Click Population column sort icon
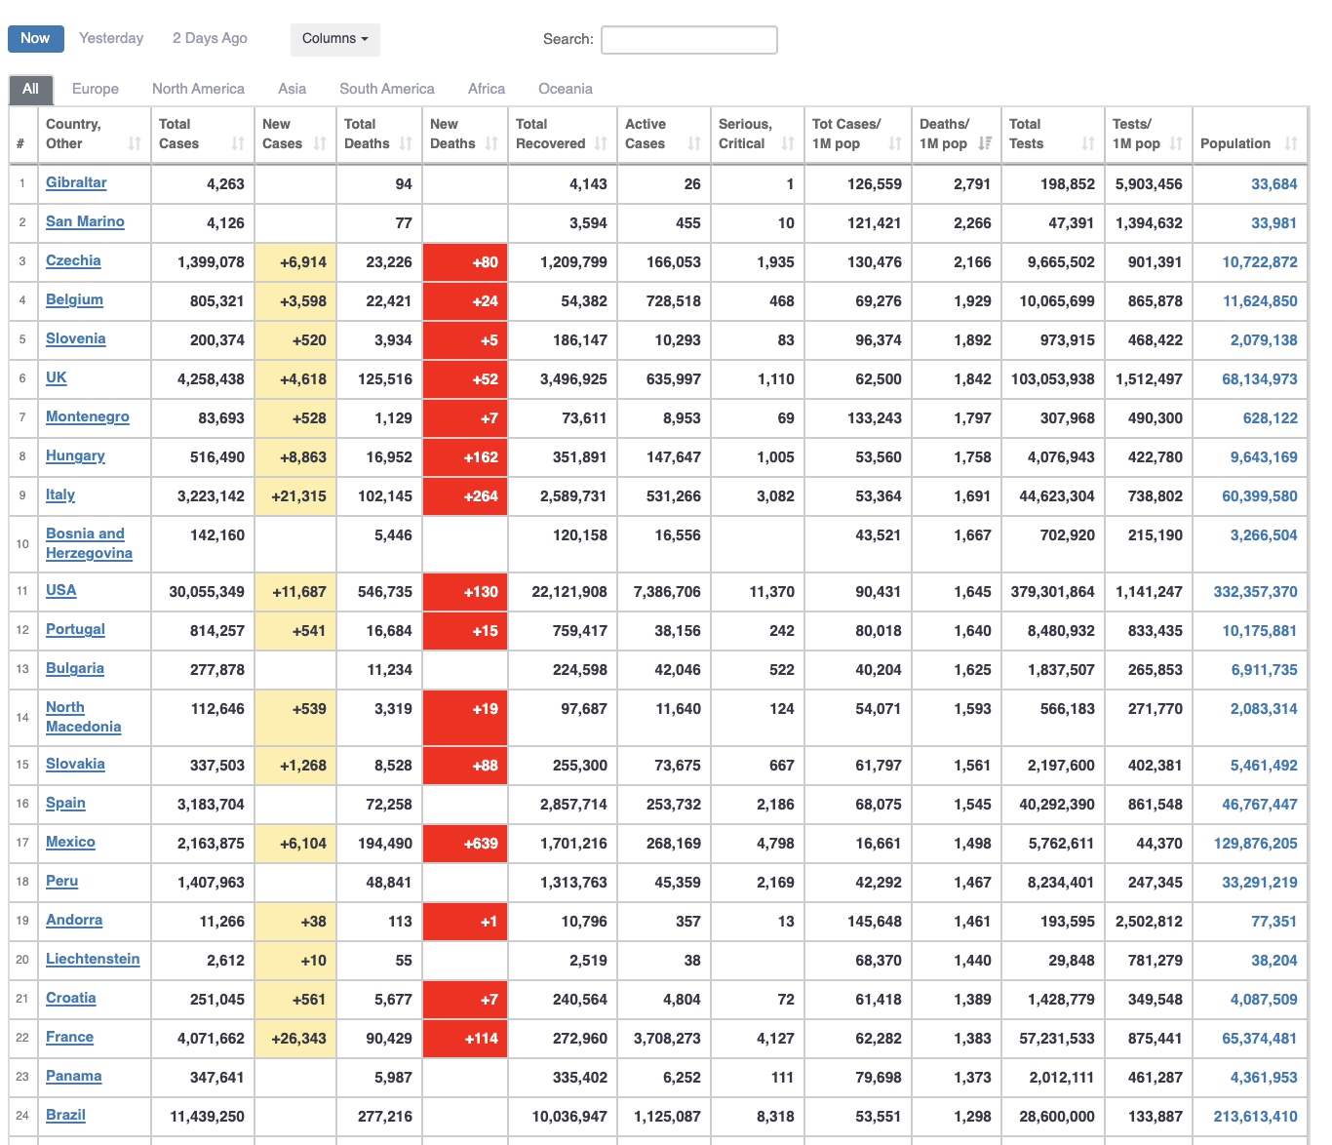 point(1291,143)
